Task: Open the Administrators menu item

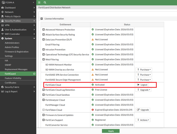Action: tap(12, 43)
